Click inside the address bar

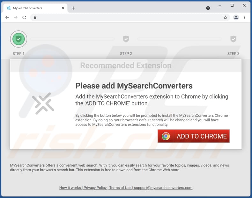129,17
